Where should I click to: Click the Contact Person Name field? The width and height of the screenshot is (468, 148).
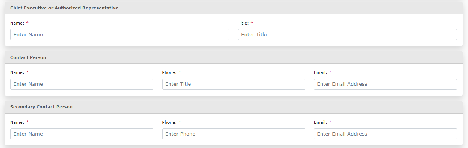82,84
